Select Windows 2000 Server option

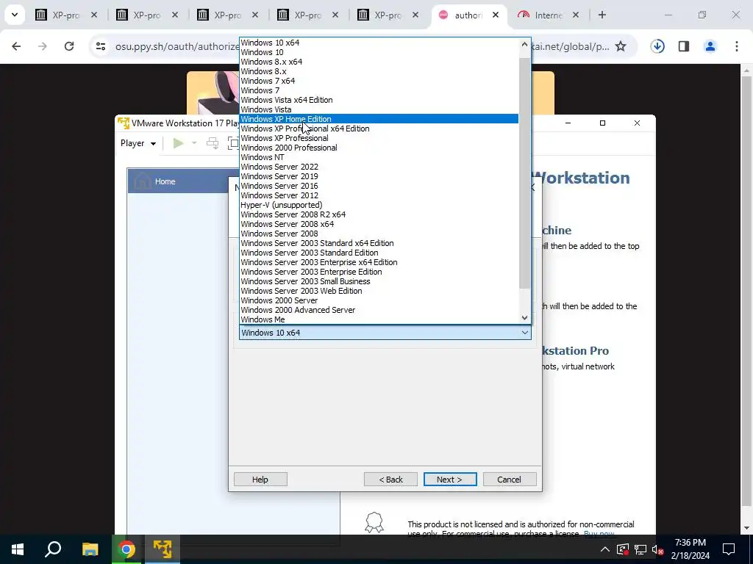[x=379, y=300]
